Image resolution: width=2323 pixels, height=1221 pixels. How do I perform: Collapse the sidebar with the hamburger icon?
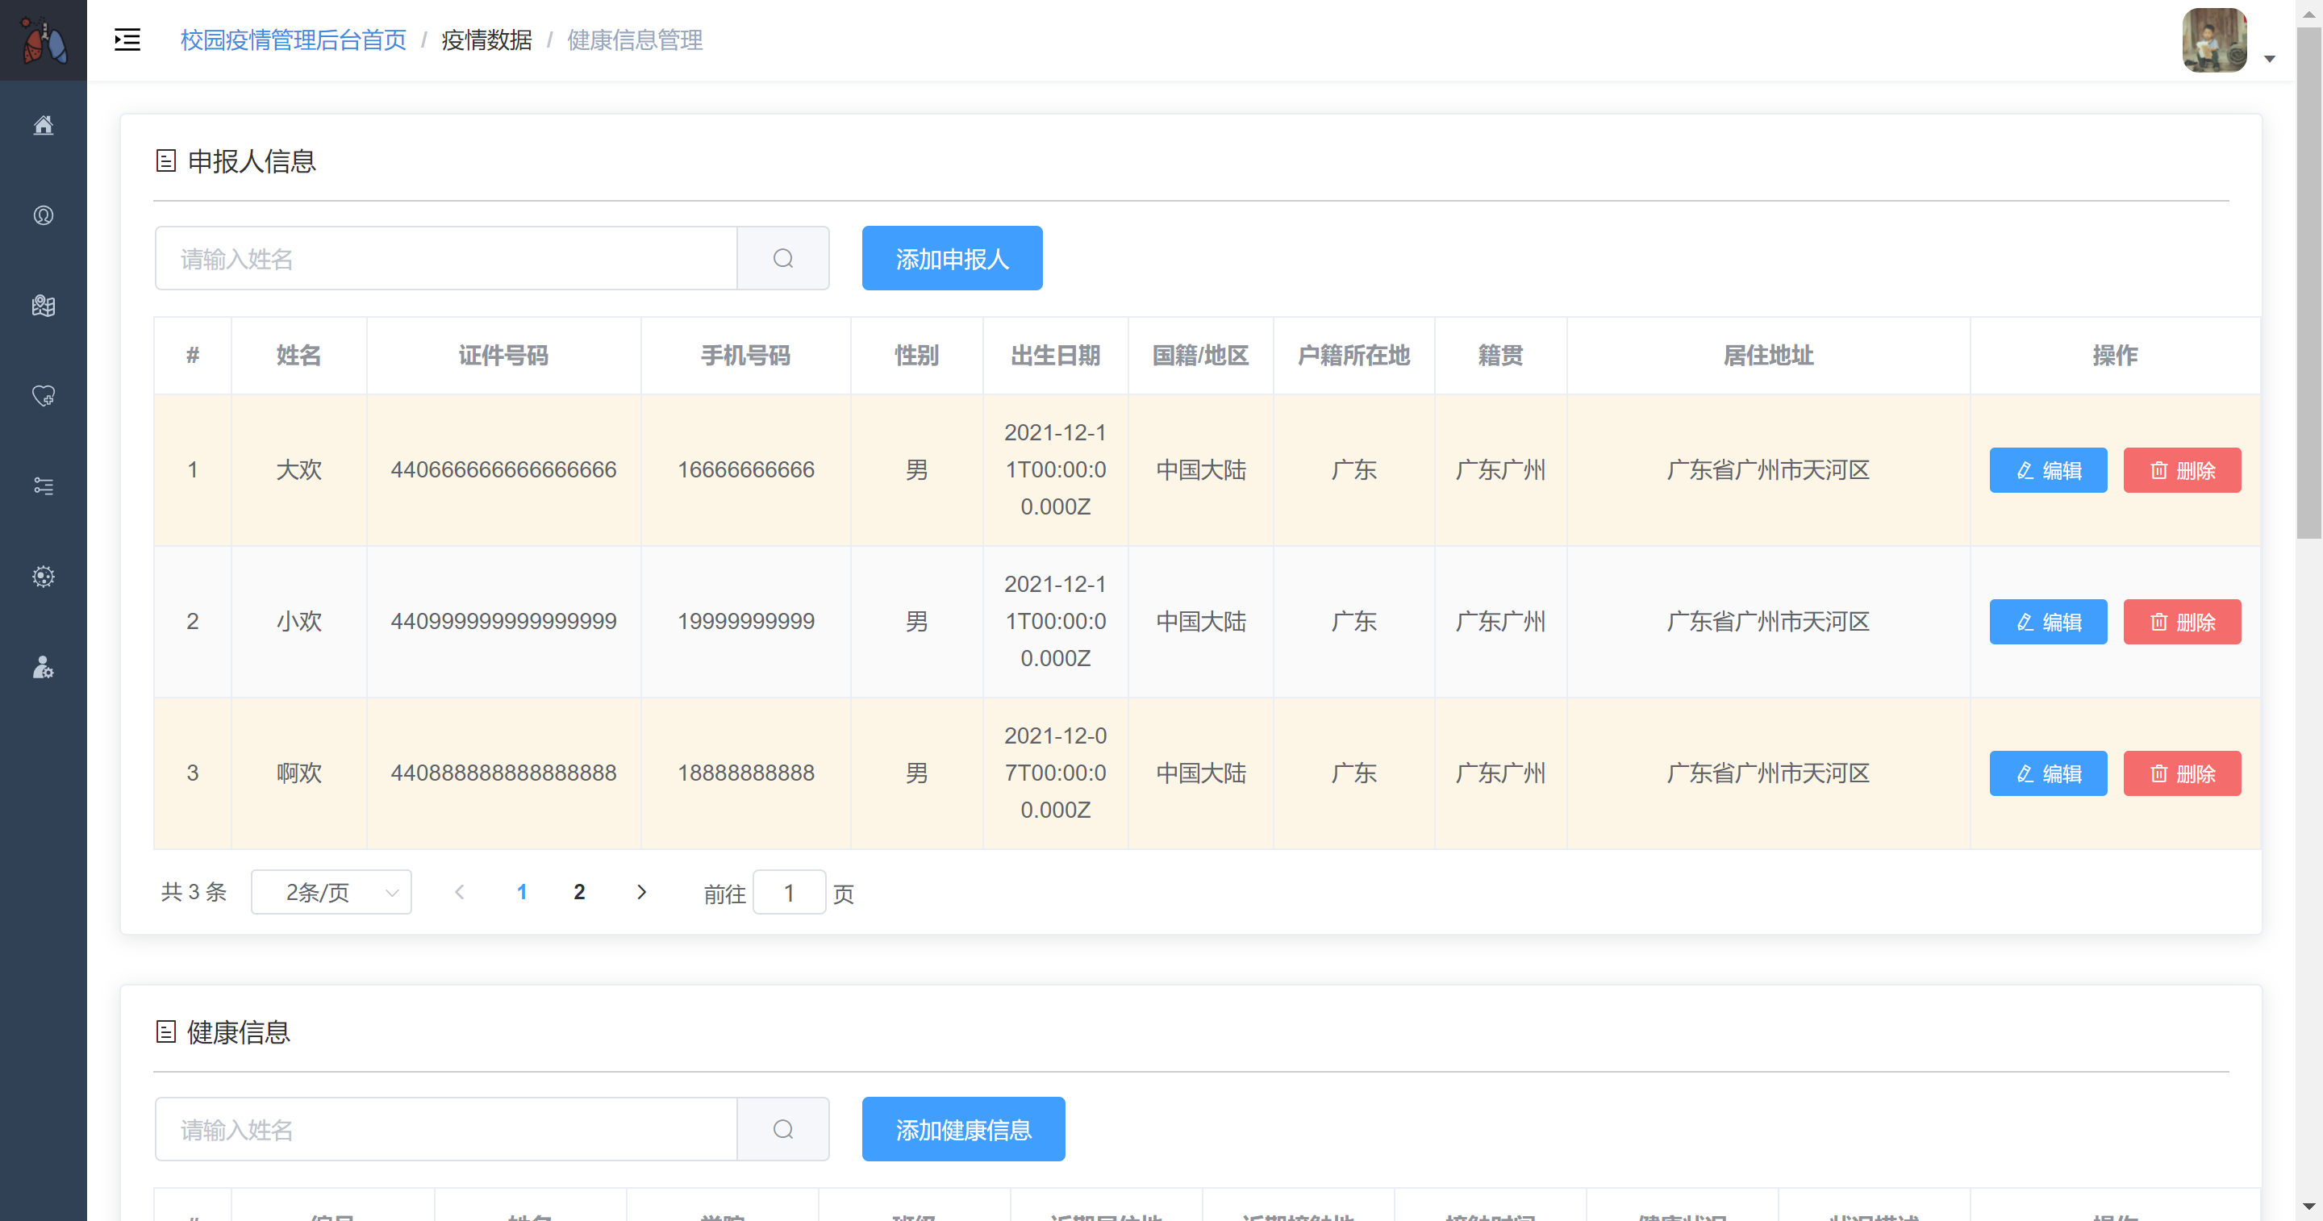tap(127, 40)
